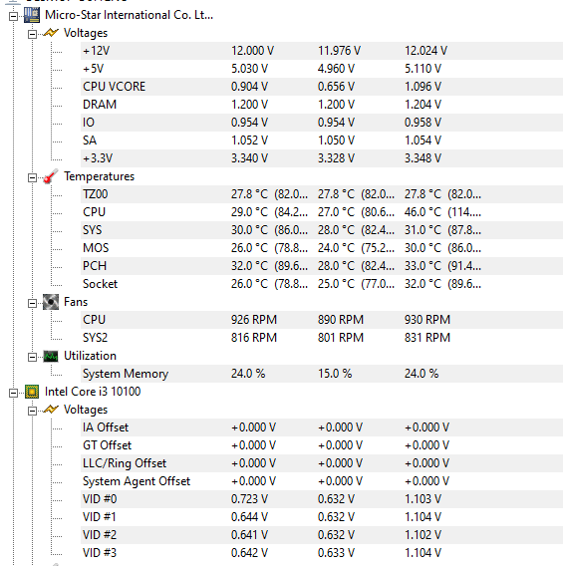This screenshot has height=566, width=563.
Task: Click the Fans fan icon
Action: point(51,302)
